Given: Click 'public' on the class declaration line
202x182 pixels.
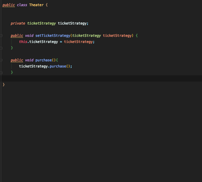Looking at the screenshot, I should point(9,5).
